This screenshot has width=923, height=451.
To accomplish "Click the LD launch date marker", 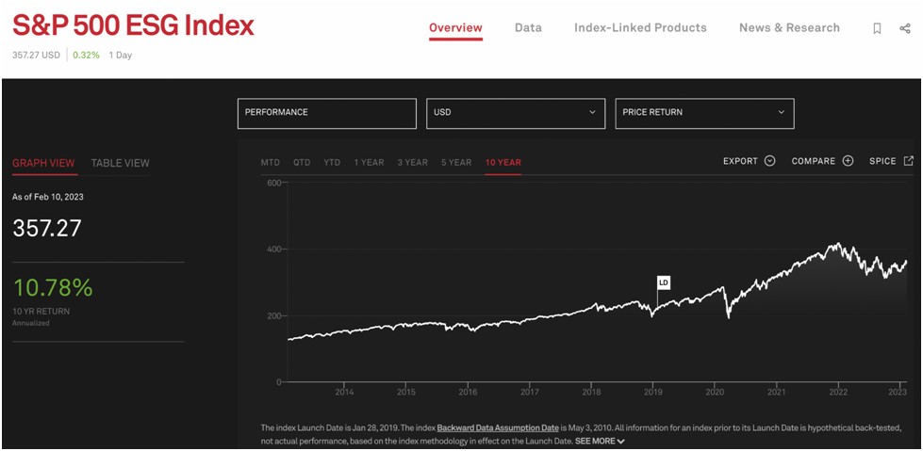I will [664, 282].
